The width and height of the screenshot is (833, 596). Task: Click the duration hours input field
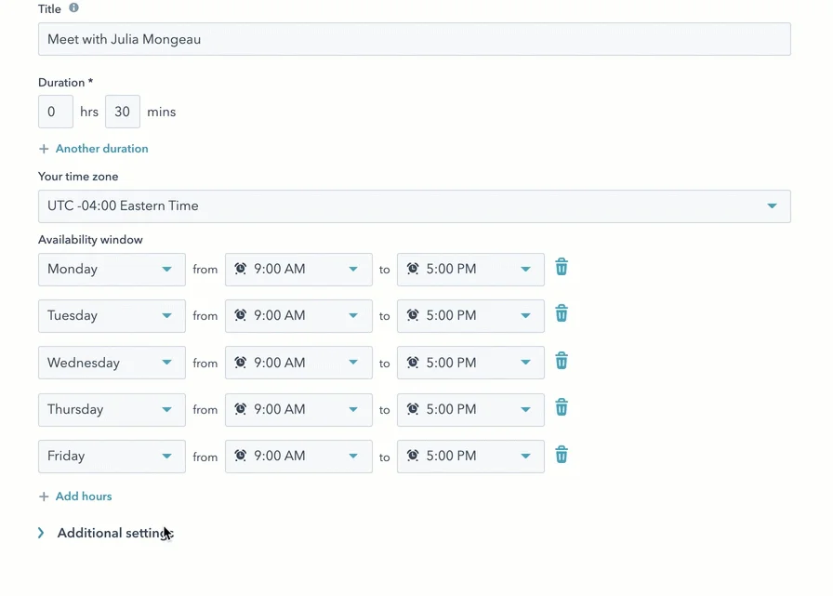(56, 112)
